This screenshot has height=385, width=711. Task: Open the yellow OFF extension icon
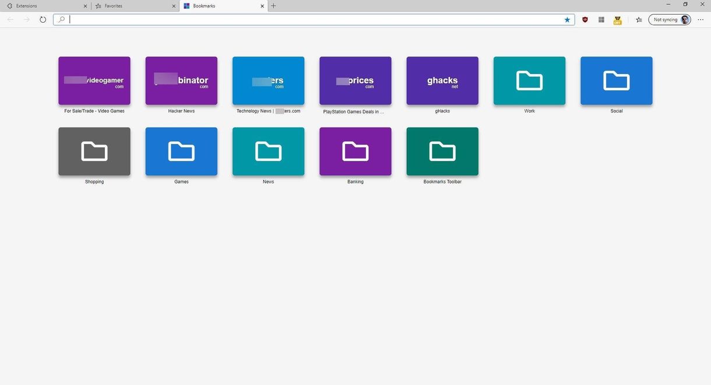coord(618,20)
